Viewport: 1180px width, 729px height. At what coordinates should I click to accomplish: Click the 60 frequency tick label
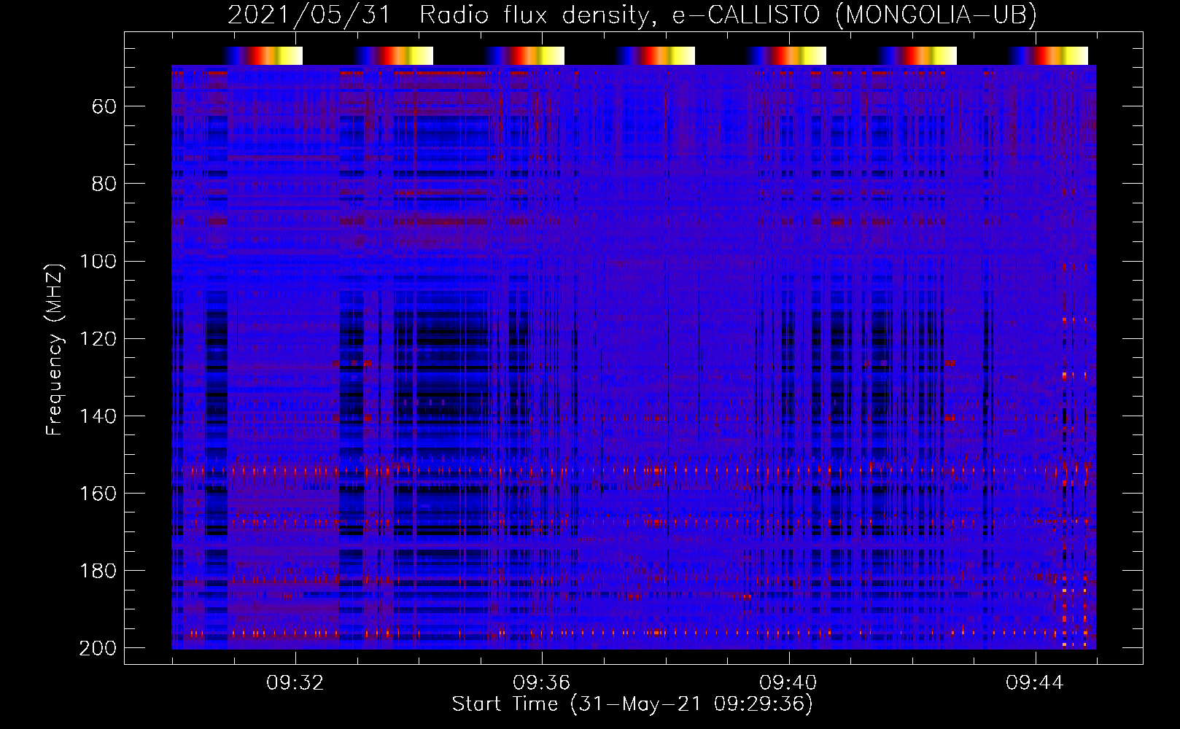click(104, 107)
